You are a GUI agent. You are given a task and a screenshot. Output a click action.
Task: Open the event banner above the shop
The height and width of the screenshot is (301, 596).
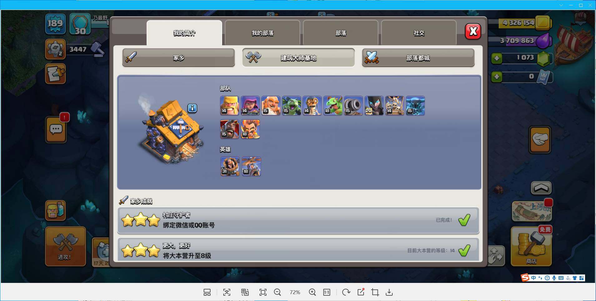(532, 211)
